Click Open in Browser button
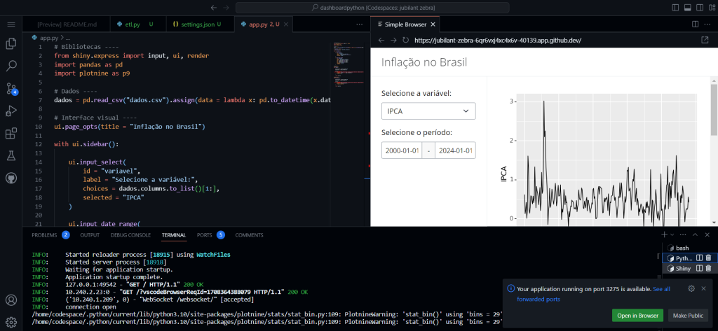This screenshot has height=331, width=718. pyautogui.click(x=637, y=316)
